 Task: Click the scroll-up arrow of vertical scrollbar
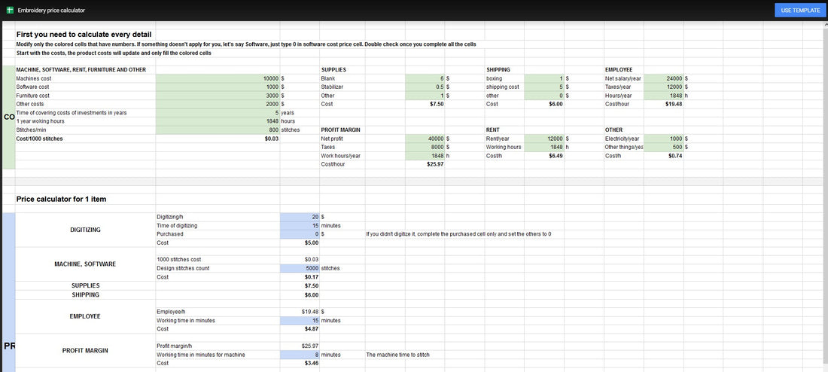click(824, 25)
